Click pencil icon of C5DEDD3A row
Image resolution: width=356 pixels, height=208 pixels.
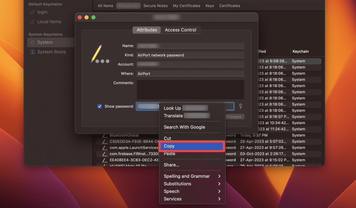[104, 142]
